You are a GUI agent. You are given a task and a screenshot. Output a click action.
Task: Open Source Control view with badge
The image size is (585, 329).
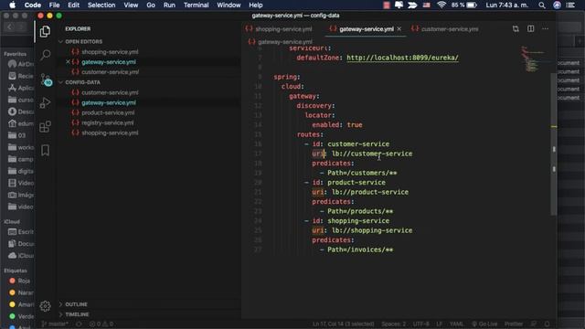[46, 80]
